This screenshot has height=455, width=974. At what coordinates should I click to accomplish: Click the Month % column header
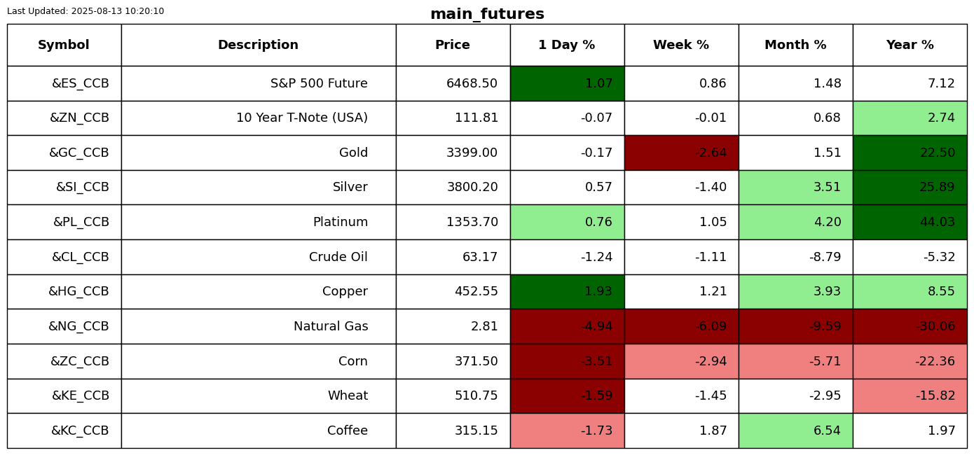(795, 45)
